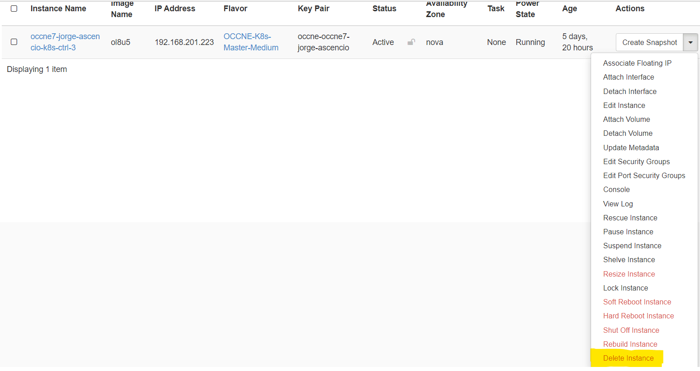The height and width of the screenshot is (371, 700).
Task: Choose Shut Off Instance from the menu
Action: point(631,330)
